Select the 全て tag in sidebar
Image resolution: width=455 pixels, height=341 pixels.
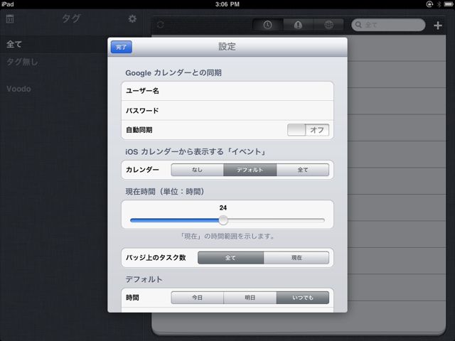[x=54, y=44]
